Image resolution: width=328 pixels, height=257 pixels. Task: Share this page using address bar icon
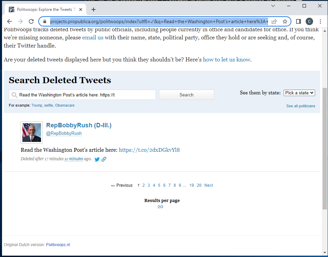tap(274, 21)
